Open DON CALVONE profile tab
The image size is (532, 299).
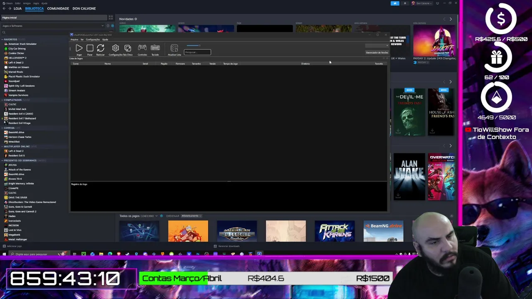[84, 8]
